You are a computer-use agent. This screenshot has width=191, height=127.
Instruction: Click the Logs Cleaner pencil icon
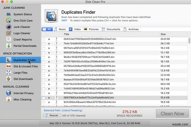click(x=8, y=33)
